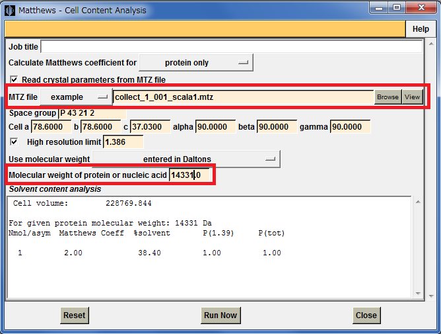Click the gamma angle field
The image size is (441, 334).
[x=350, y=126]
